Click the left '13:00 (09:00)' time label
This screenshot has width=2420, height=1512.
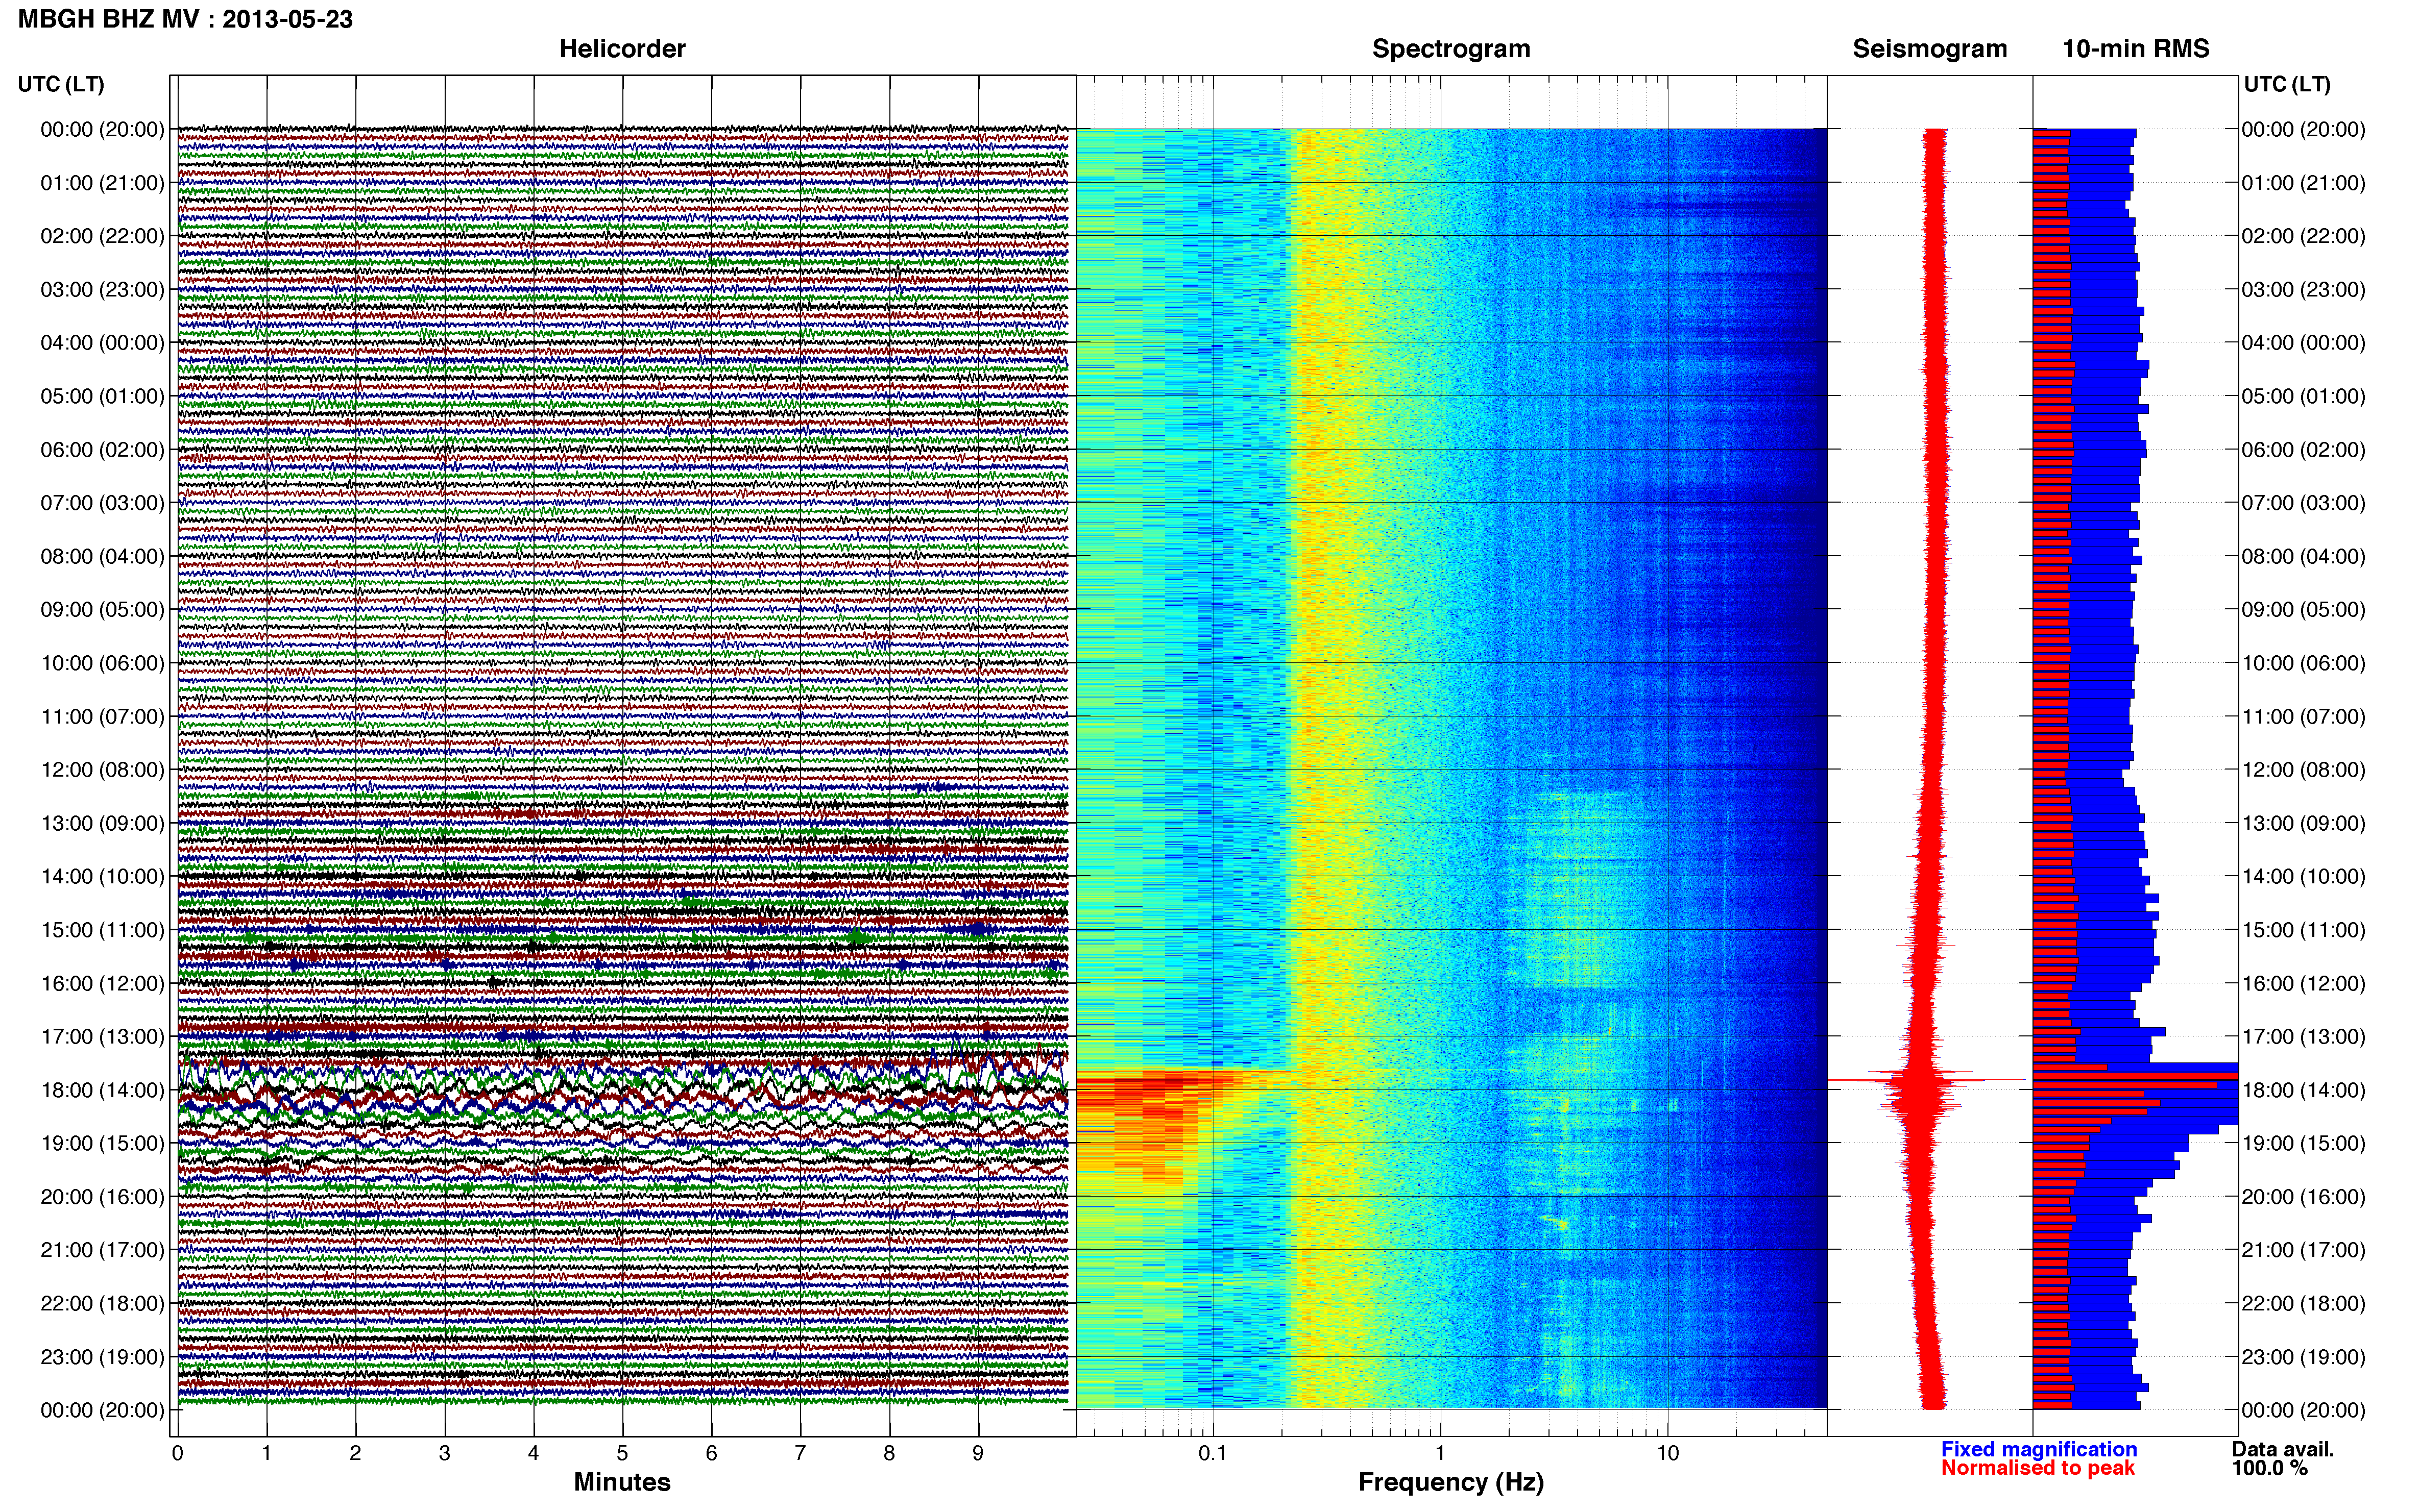[x=102, y=823]
